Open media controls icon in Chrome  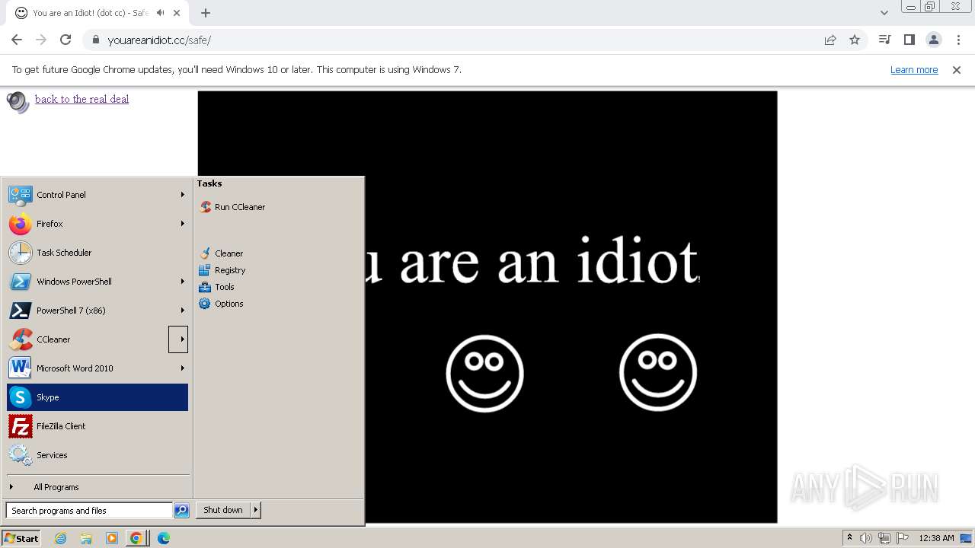[884, 40]
